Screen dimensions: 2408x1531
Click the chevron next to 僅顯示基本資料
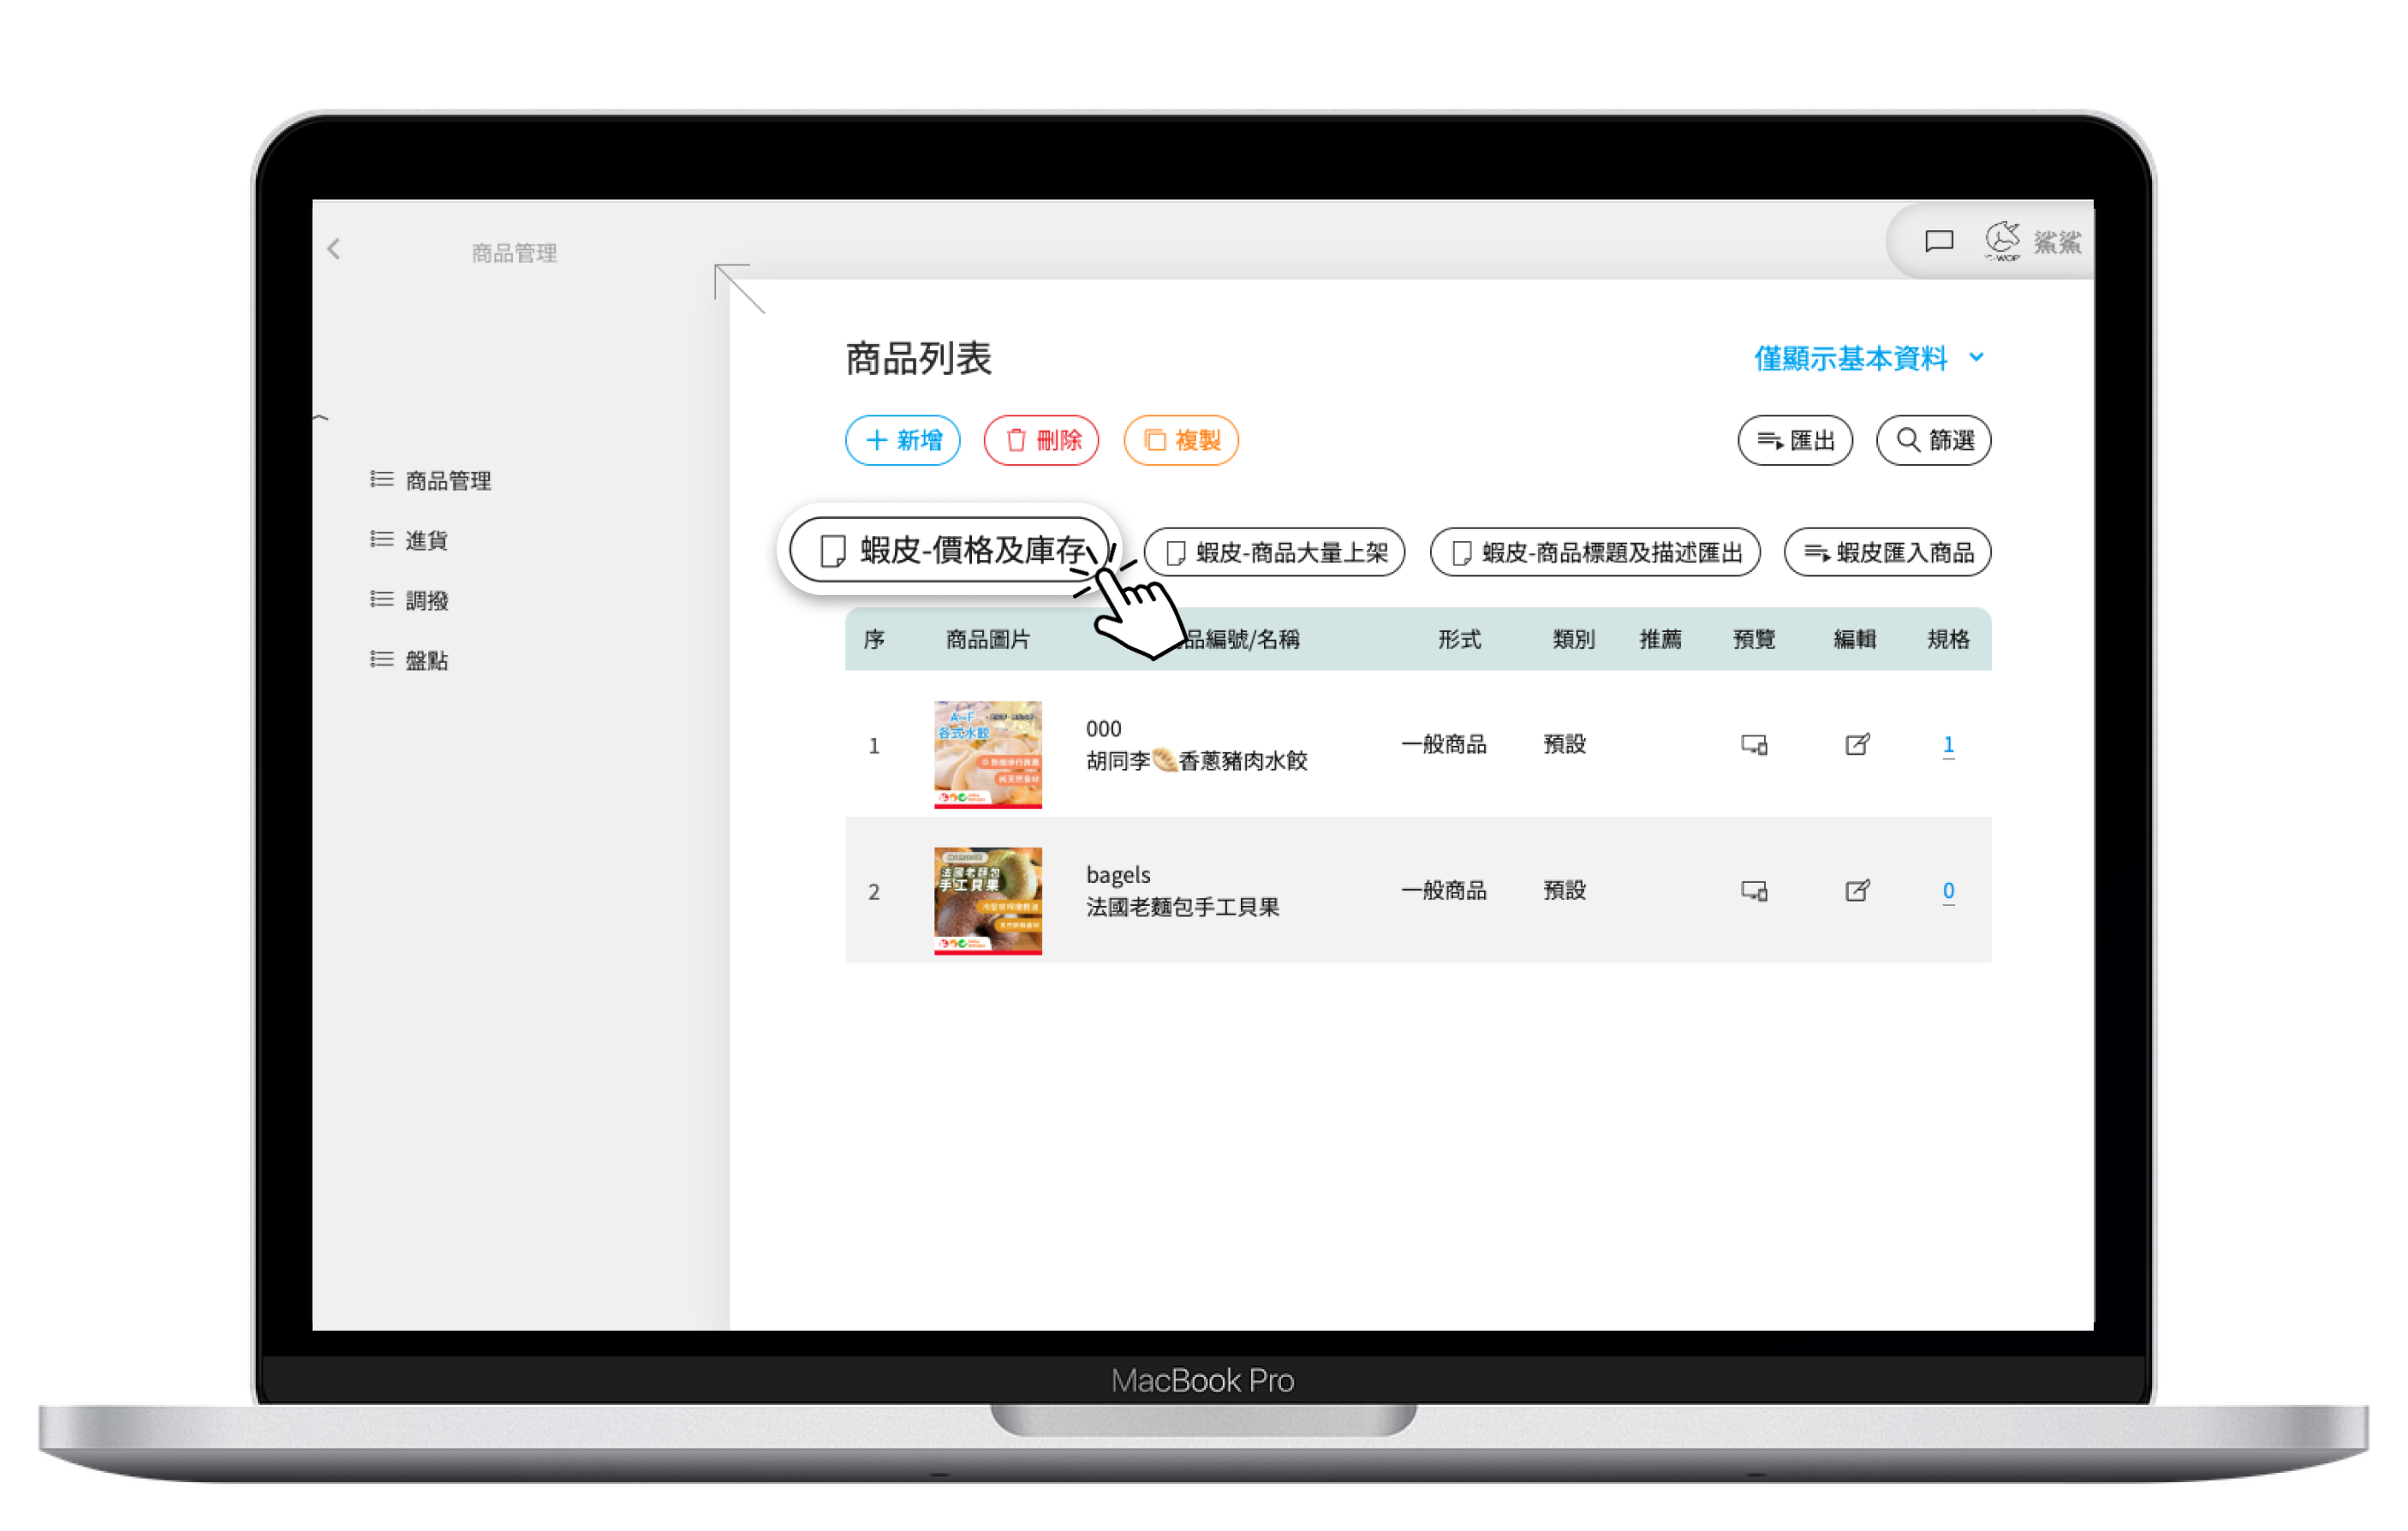(x=1976, y=357)
